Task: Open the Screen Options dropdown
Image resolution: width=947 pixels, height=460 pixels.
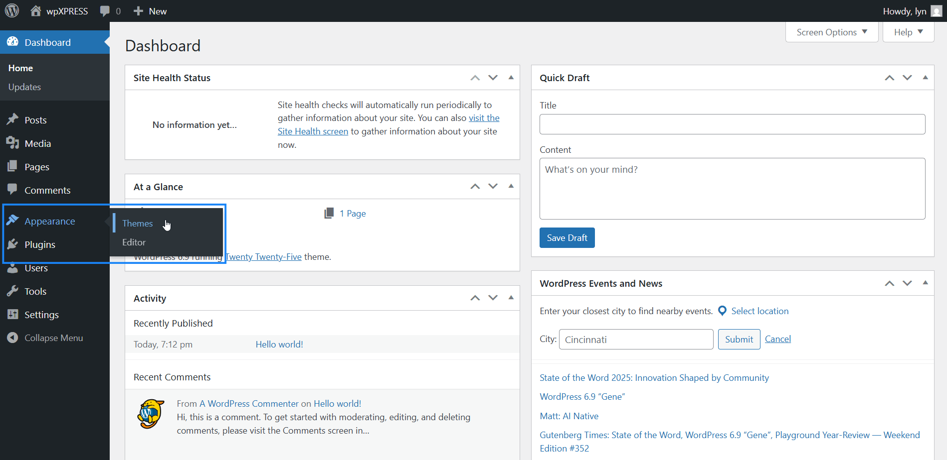Action: click(x=831, y=32)
